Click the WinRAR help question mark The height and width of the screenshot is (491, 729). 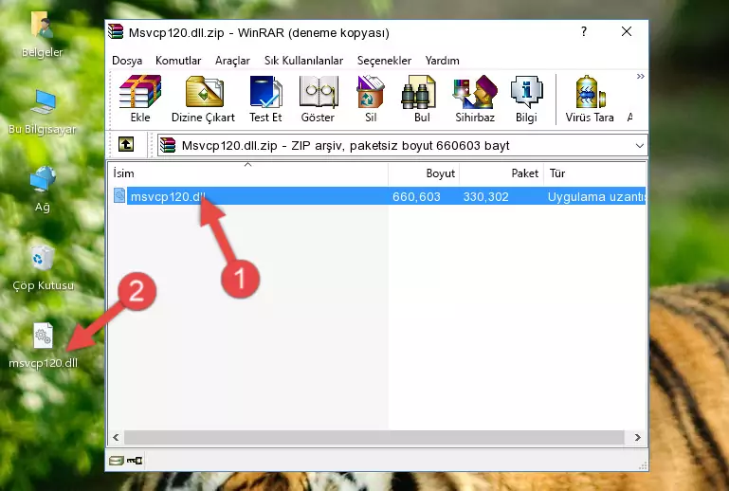[584, 31]
